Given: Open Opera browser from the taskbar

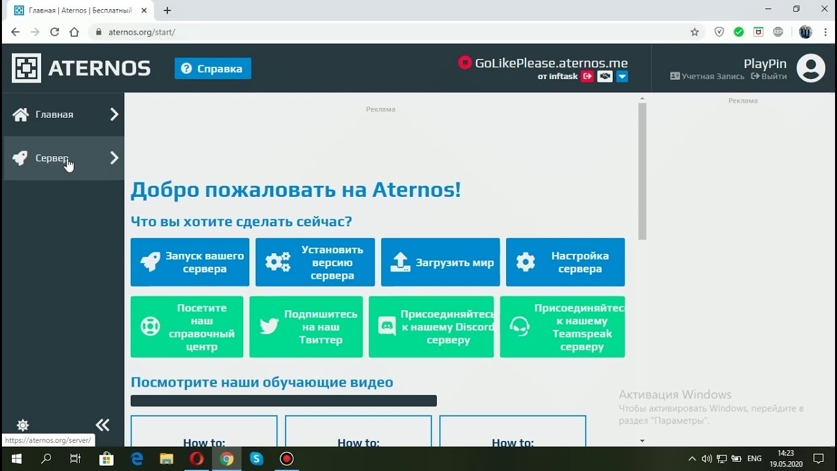Looking at the screenshot, I should (x=196, y=459).
